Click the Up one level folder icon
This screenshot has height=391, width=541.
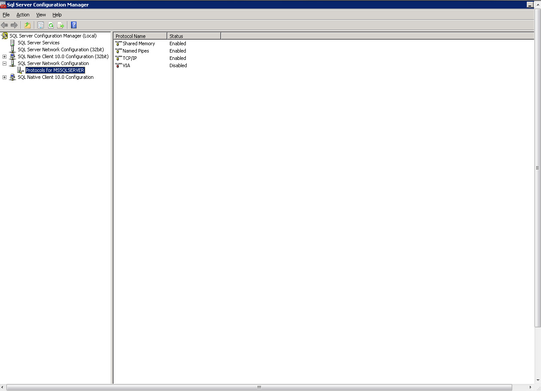pos(28,25)
